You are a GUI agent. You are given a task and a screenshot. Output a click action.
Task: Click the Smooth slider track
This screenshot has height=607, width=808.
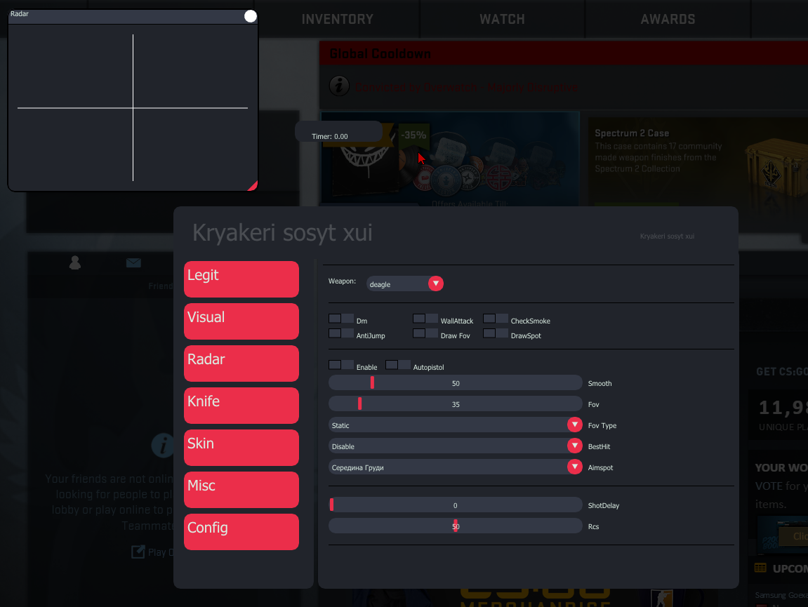tap(455, 383)
